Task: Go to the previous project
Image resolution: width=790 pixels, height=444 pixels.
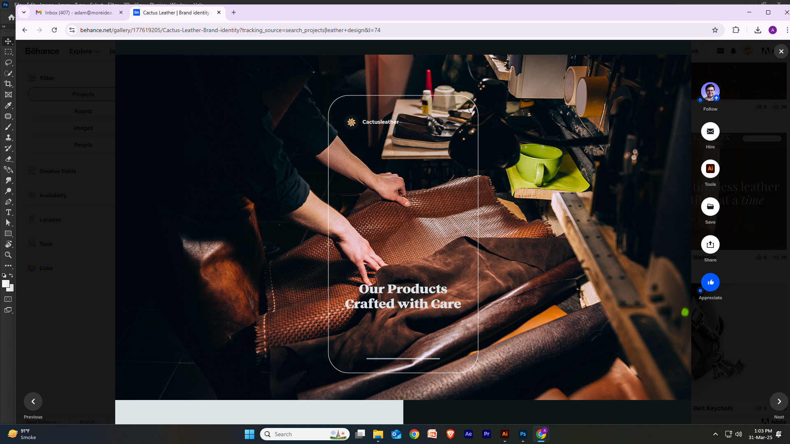Action: click(x=33, y=402)
